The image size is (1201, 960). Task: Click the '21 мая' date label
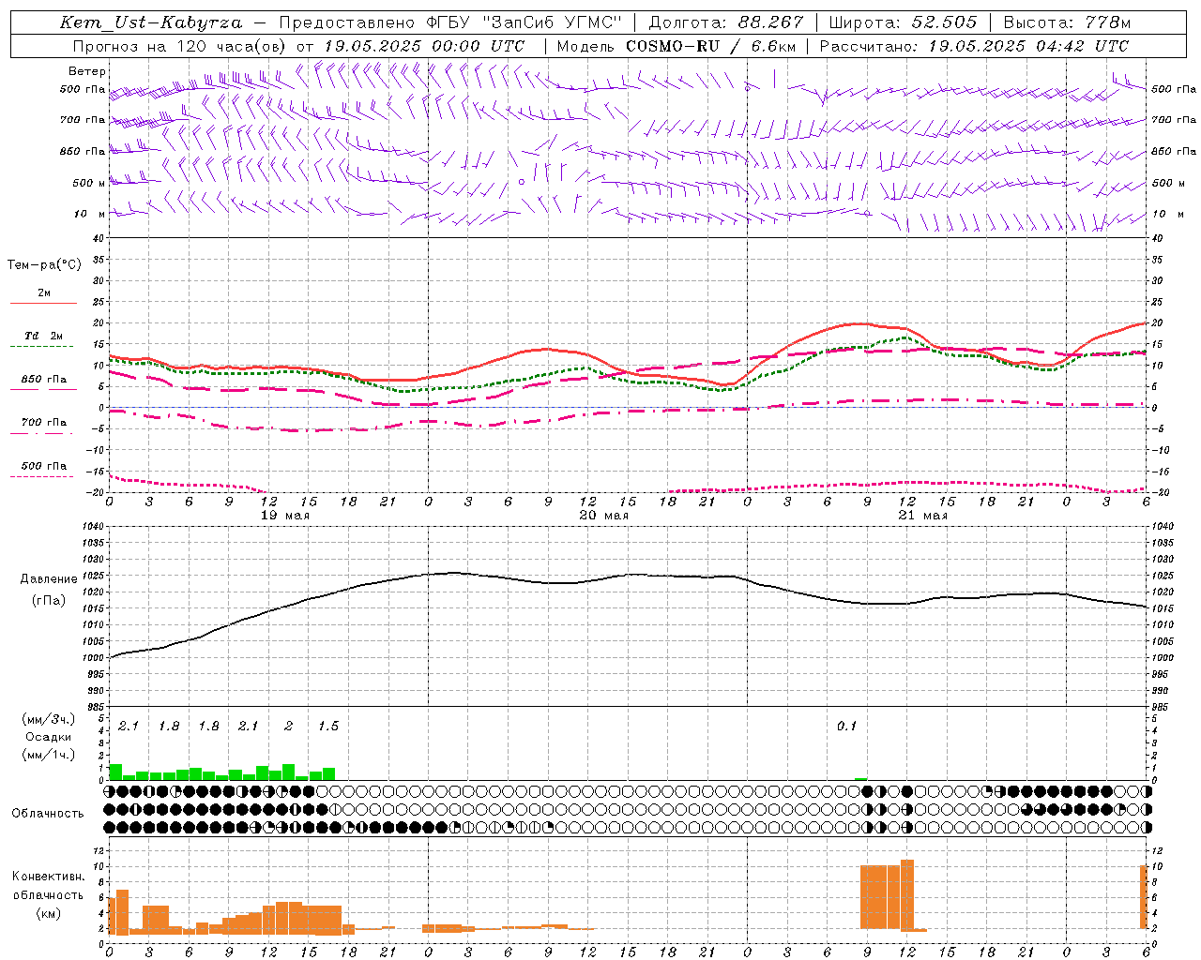[923, 516]
